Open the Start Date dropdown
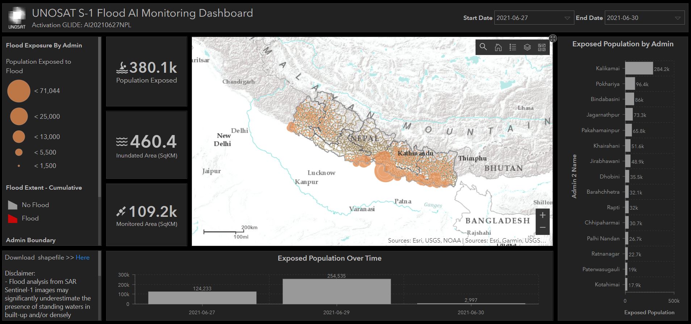 pos(534,18)
